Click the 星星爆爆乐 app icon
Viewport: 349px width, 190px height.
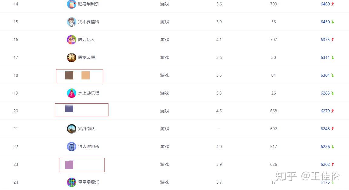[x=71, y=182]
